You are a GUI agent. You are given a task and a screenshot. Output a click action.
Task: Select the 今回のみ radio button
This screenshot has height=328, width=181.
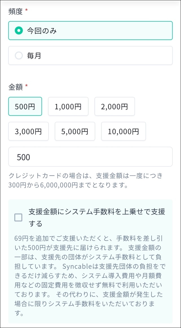click(x=19, y=30)
